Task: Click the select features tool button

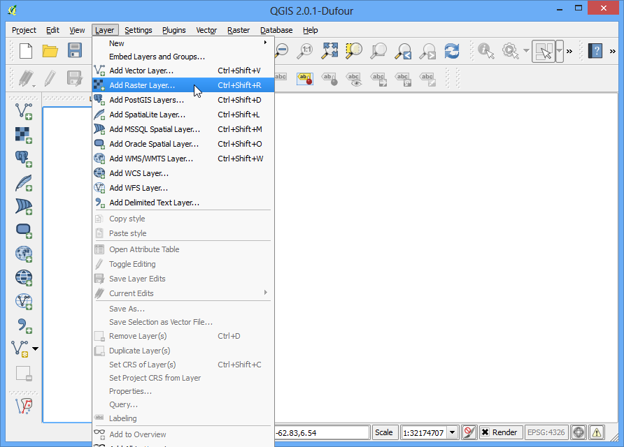Action: click(x=544, y=51)
